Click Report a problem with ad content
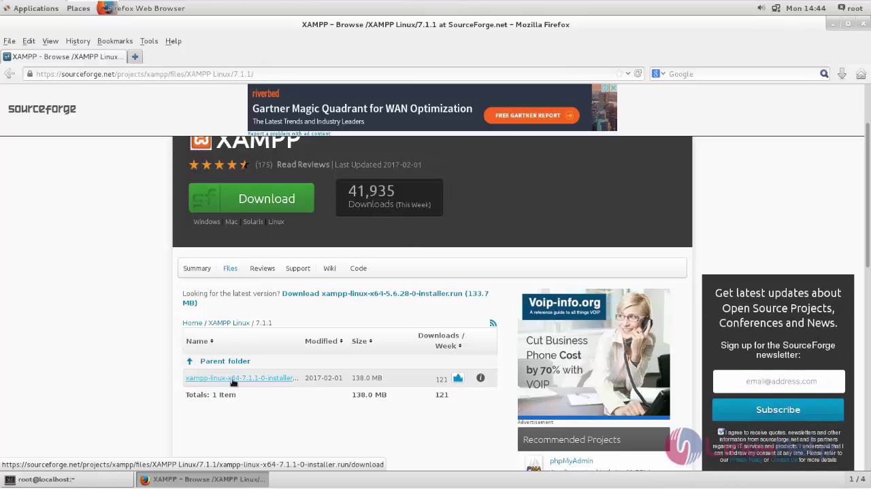871x489 pixels. (x=289, y=134)
